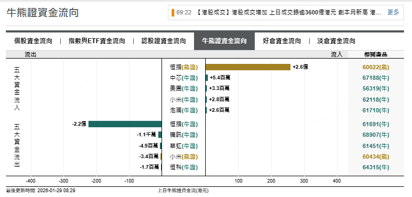Open related product 61451(牛)
The width and height of the screenshot is (412, 197).
click(x=376, y=146)
